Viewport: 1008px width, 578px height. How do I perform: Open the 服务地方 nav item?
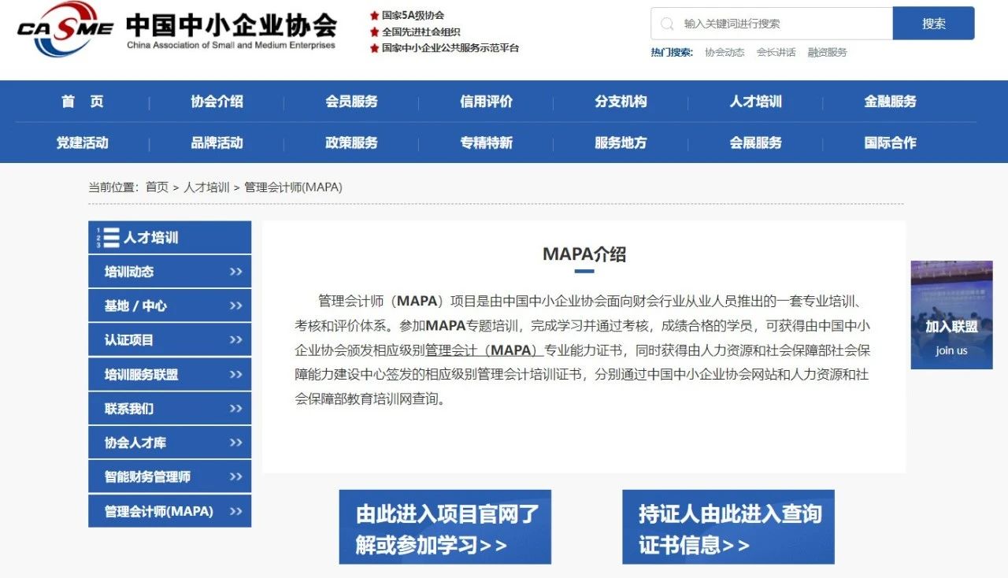click(x=621, y=143)
